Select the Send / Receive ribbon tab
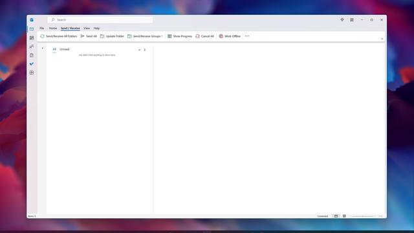Screen dimensions: 414x233 pyautogui.click(x=71, y=28)
